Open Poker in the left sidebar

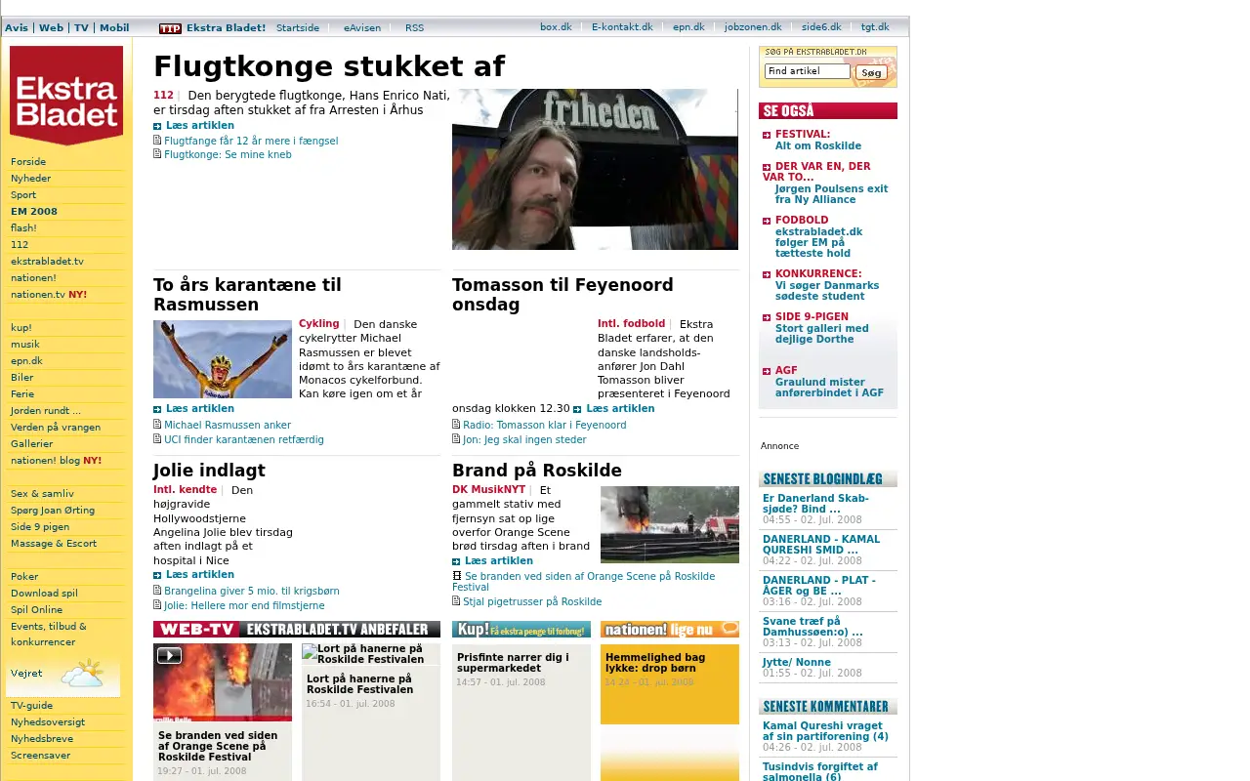click(24, 577)
